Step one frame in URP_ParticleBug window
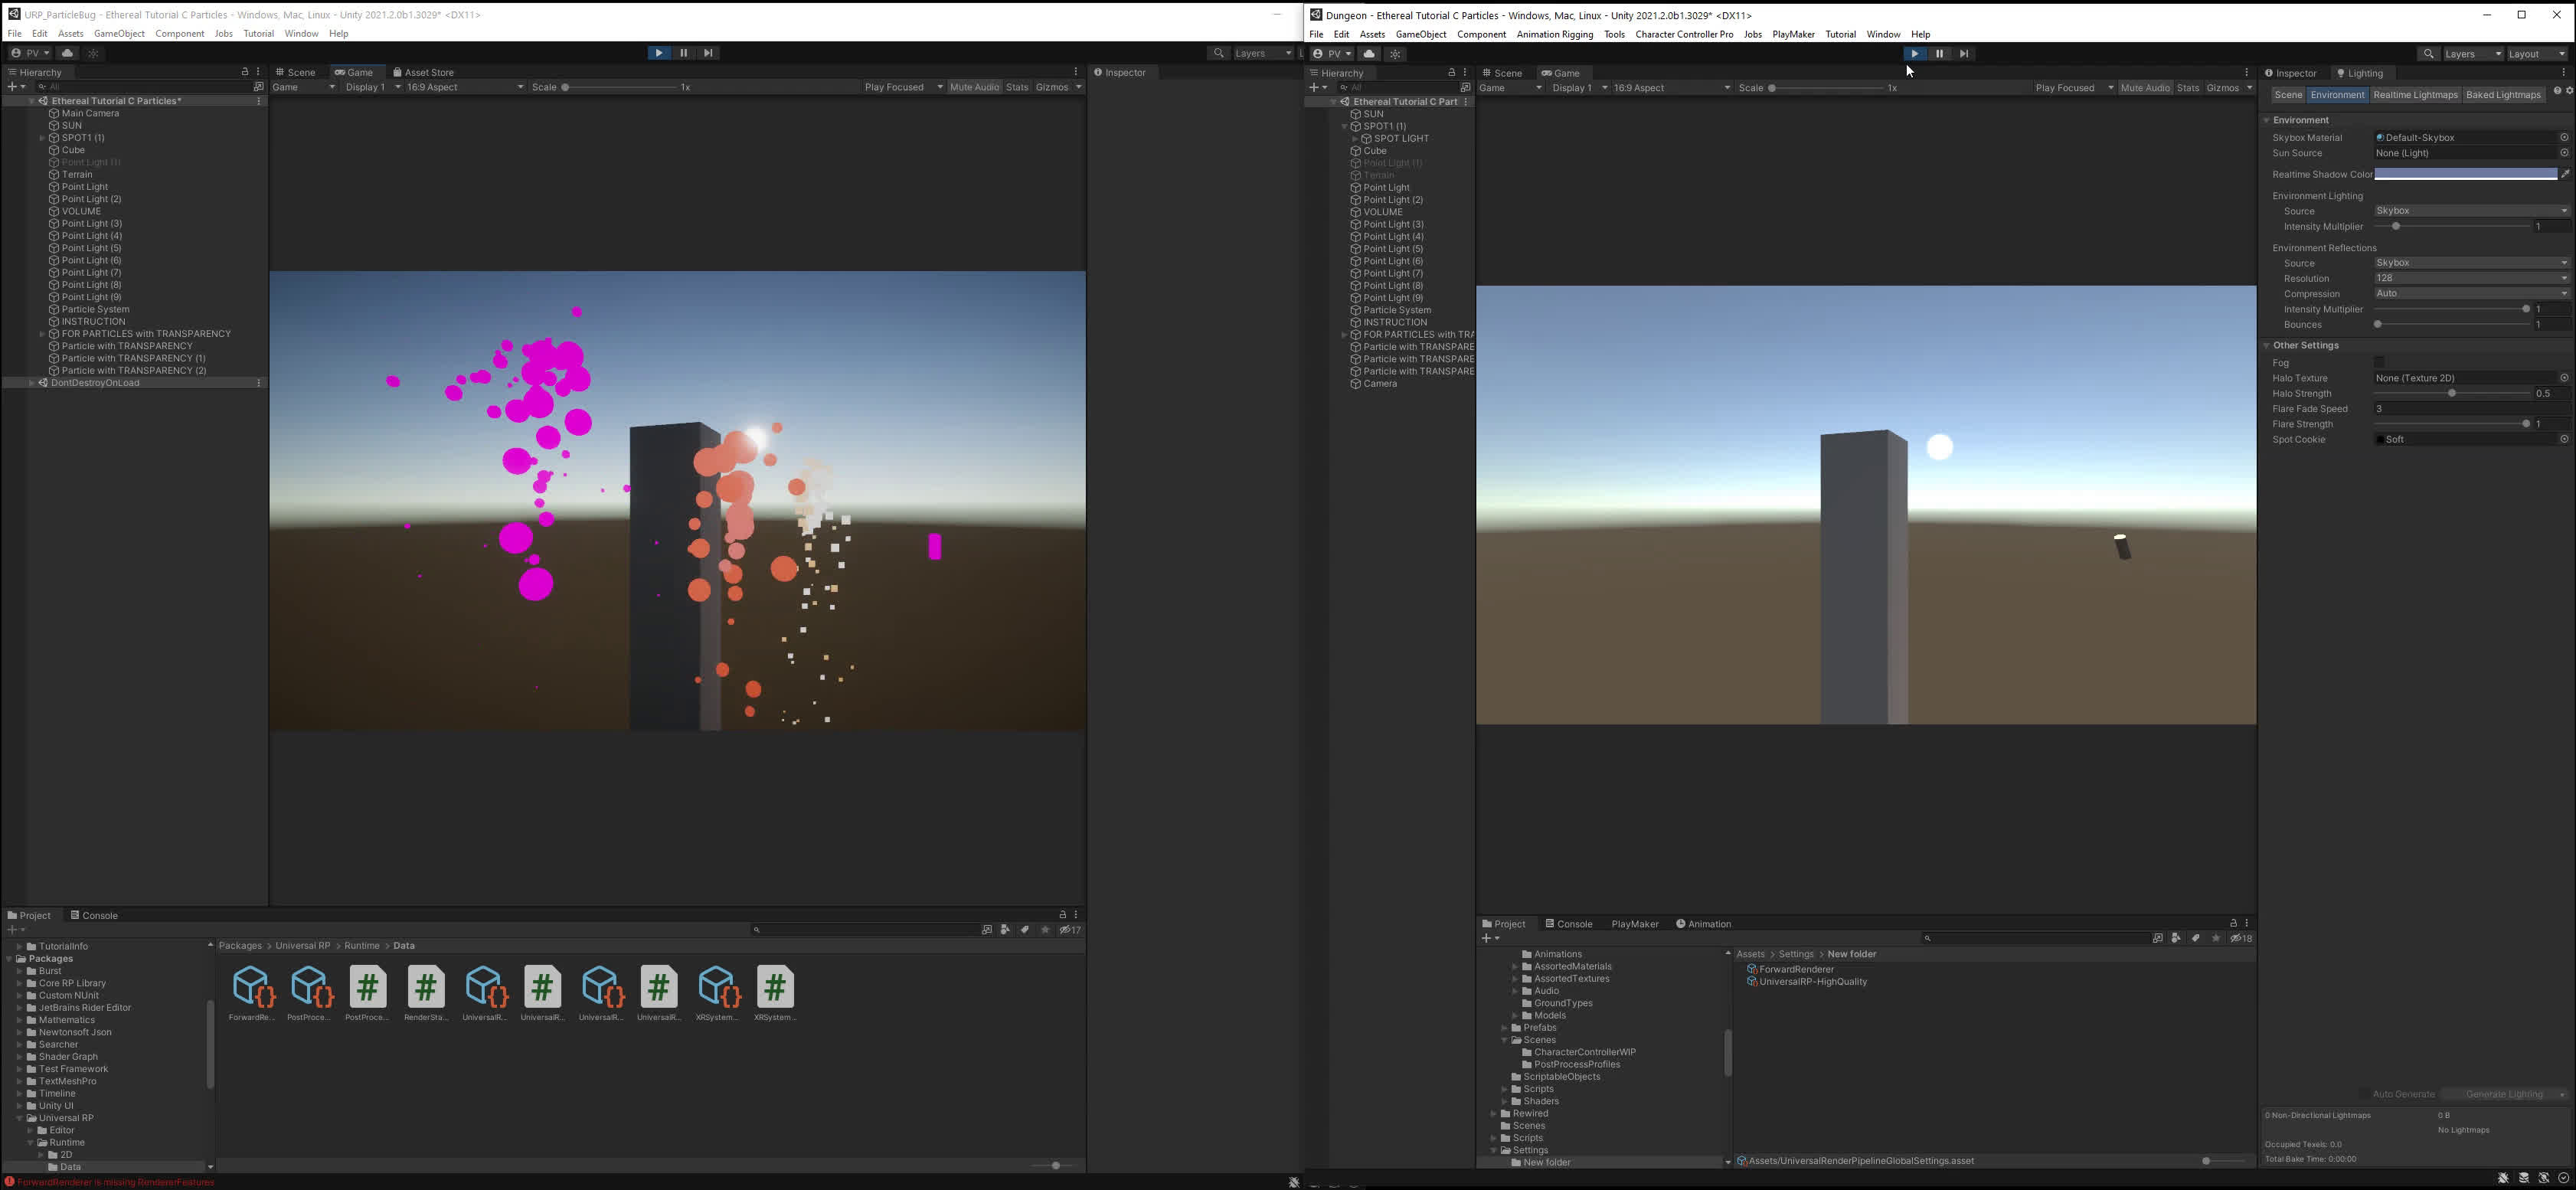 click(x=708, y=53)
